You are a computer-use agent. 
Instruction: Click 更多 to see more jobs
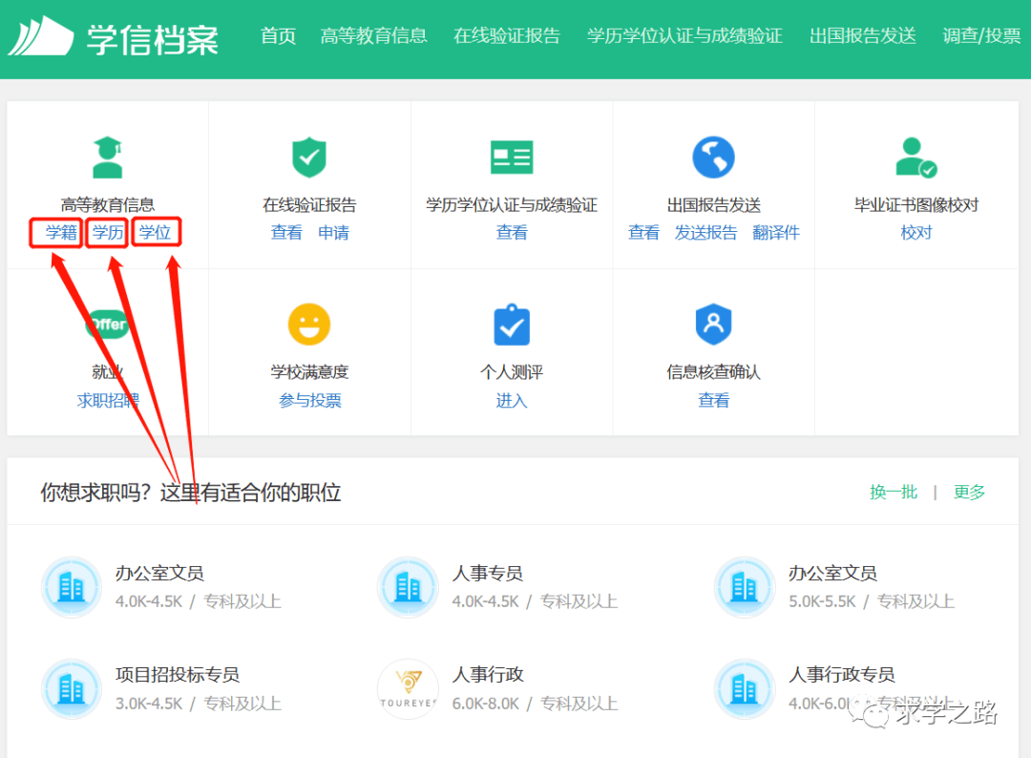968,493
